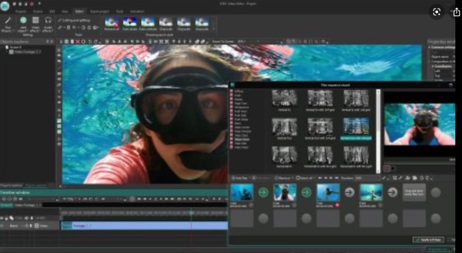Open the Zoom To Screen dropdown

[x=224, y=41]
